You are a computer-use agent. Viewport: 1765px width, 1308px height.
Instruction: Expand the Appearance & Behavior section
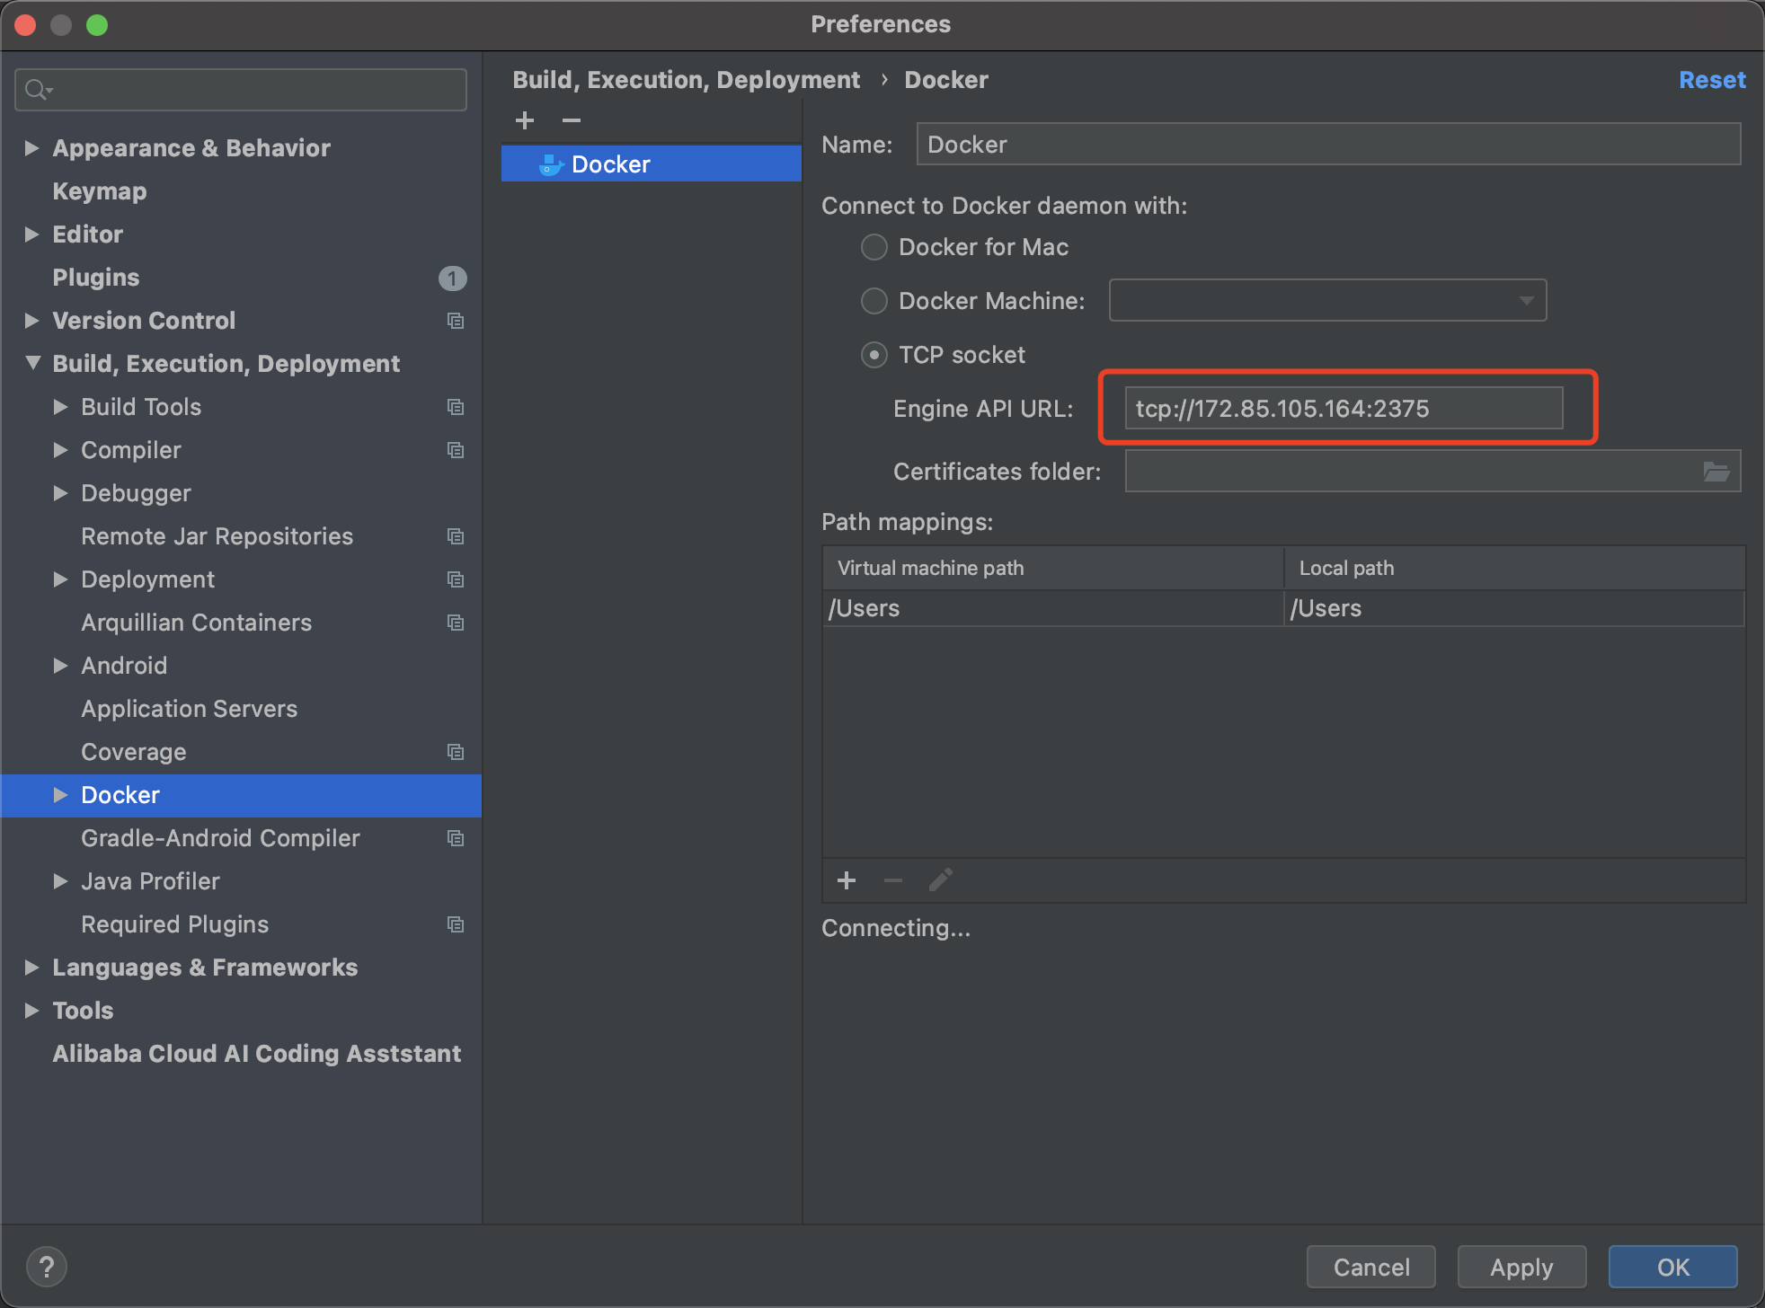tap(31, 148)
